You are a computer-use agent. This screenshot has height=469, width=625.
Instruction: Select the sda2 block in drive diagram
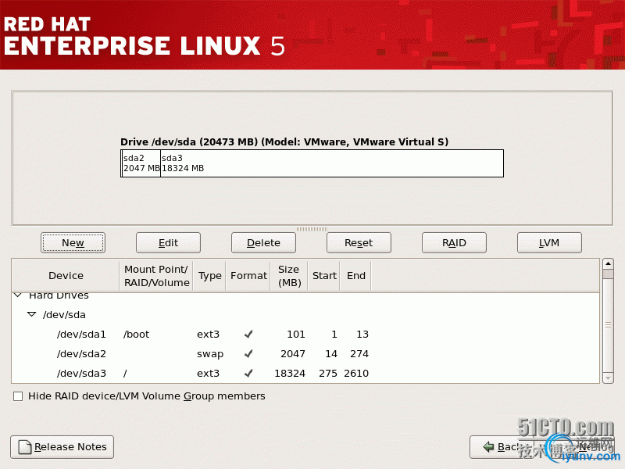(x=141, y=163)
